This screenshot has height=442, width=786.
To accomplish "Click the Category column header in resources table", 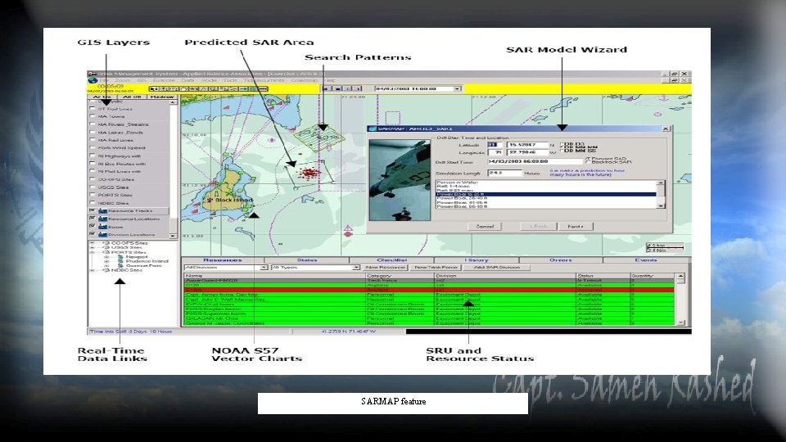I will pyautogui.click(x=400, y=276).
